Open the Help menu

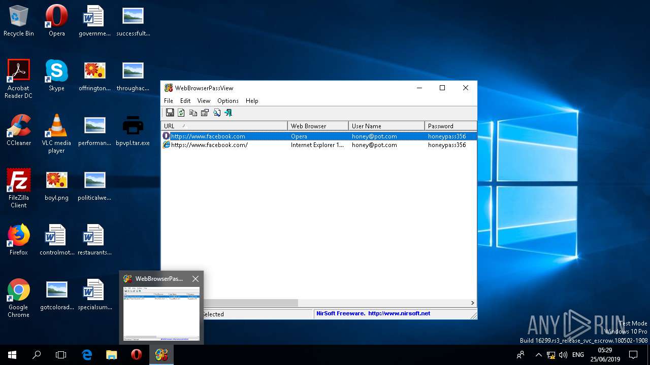click(x=252, y=101)
